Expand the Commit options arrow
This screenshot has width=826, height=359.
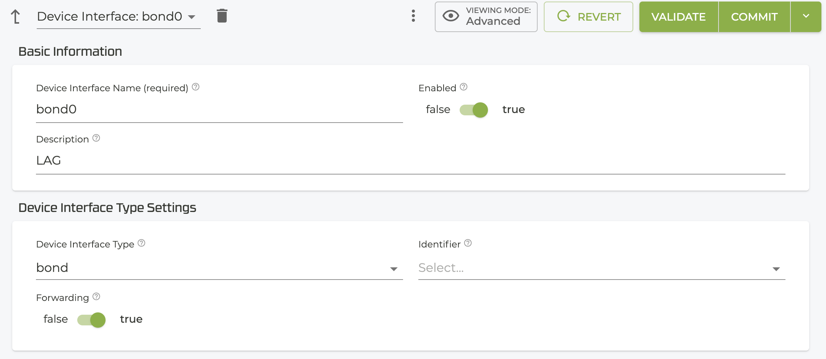click(x=806, y=17)
